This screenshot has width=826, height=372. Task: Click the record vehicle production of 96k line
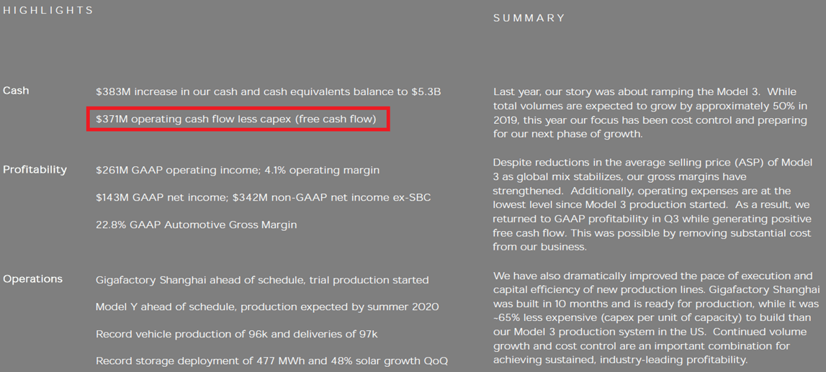click(236, 335)
